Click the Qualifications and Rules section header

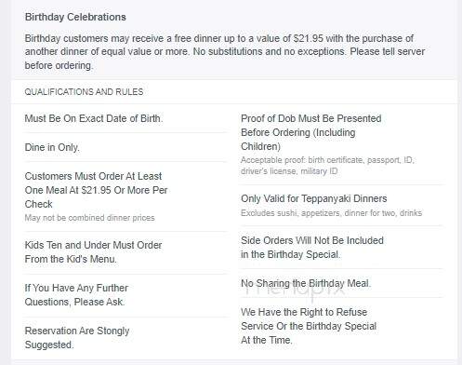coord(84,92)
